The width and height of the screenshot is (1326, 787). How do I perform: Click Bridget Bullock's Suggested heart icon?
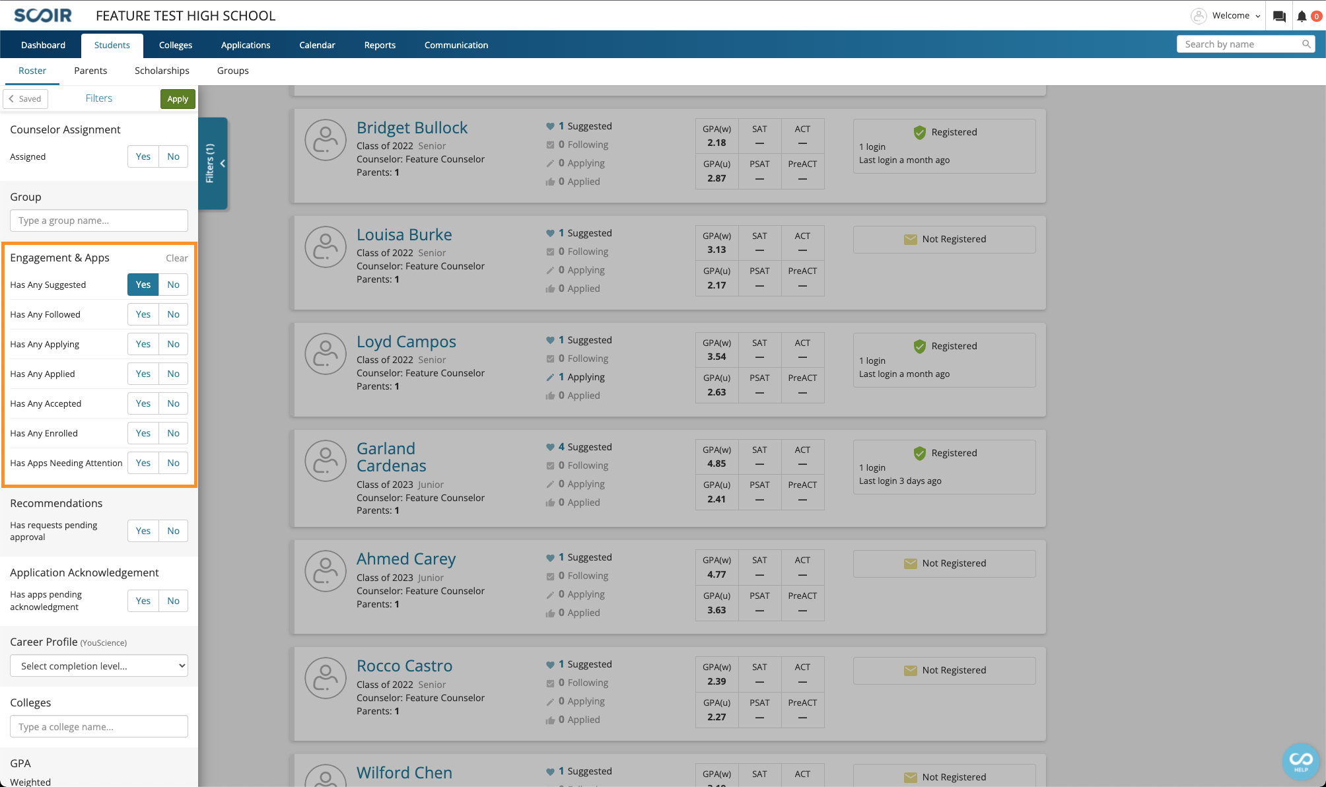[550, 126]
